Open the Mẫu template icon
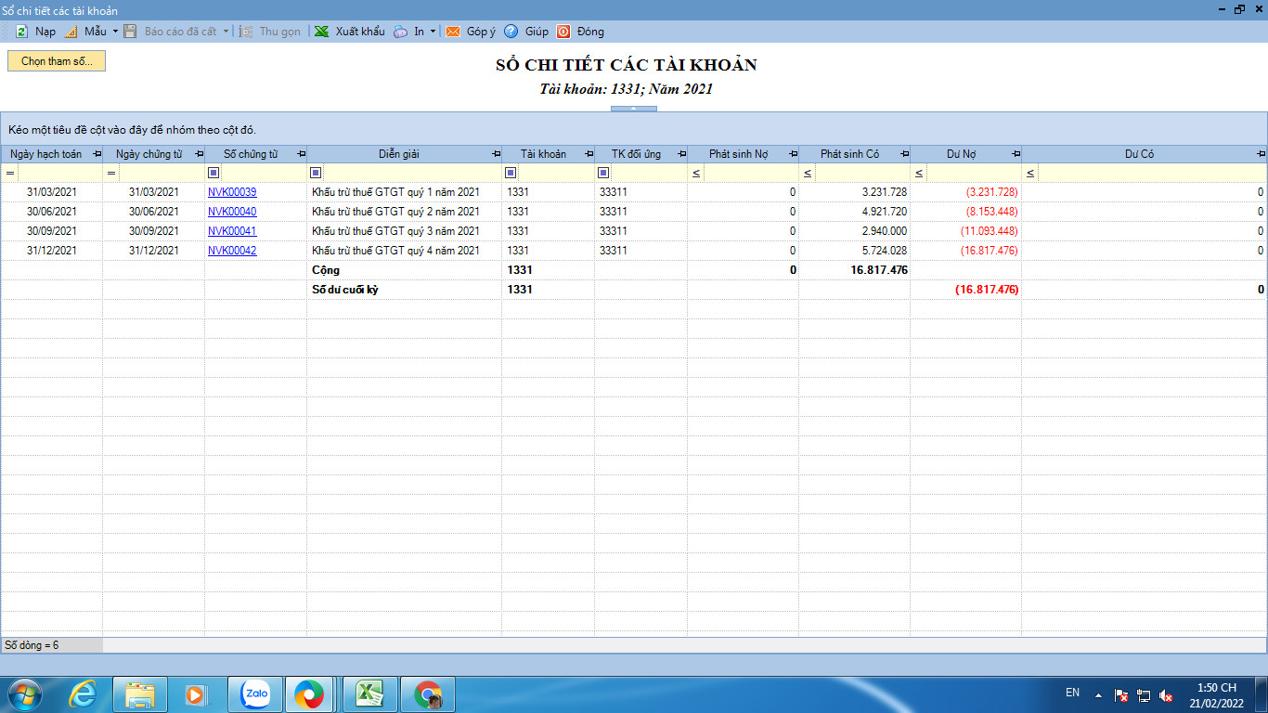The width and height of the screenshot is (1268, 713). click(x=71, y=32)
